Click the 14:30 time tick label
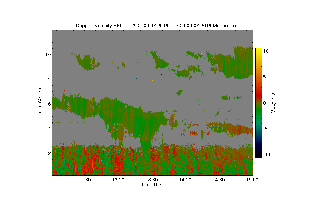The width and height of the screenshot is (313, 209). [219, 180]
